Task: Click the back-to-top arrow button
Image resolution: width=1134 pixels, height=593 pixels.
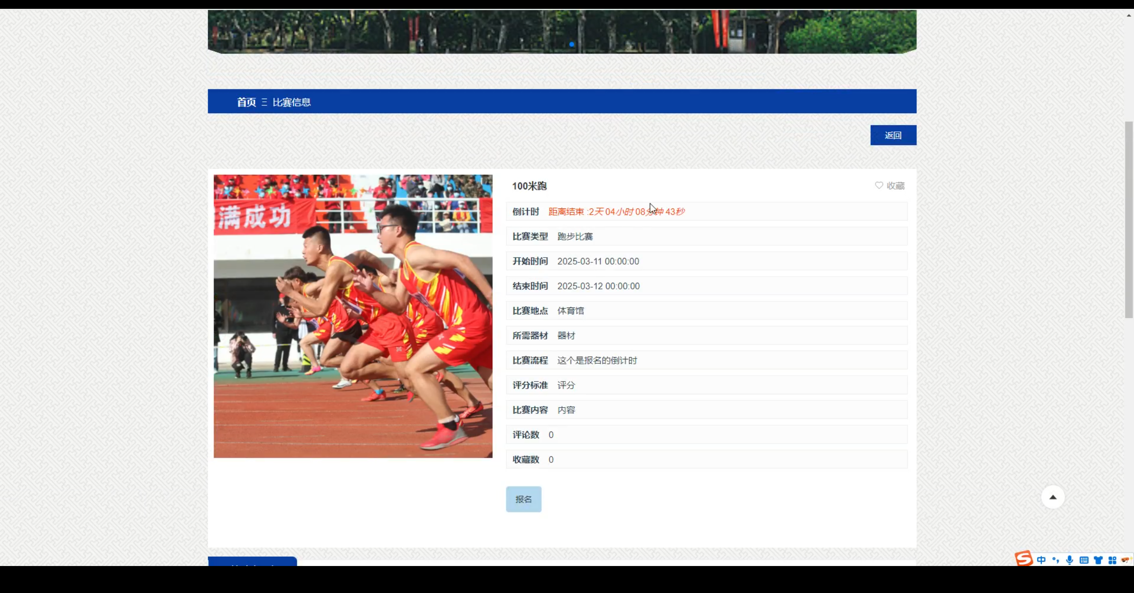Action: (1053, 497)
